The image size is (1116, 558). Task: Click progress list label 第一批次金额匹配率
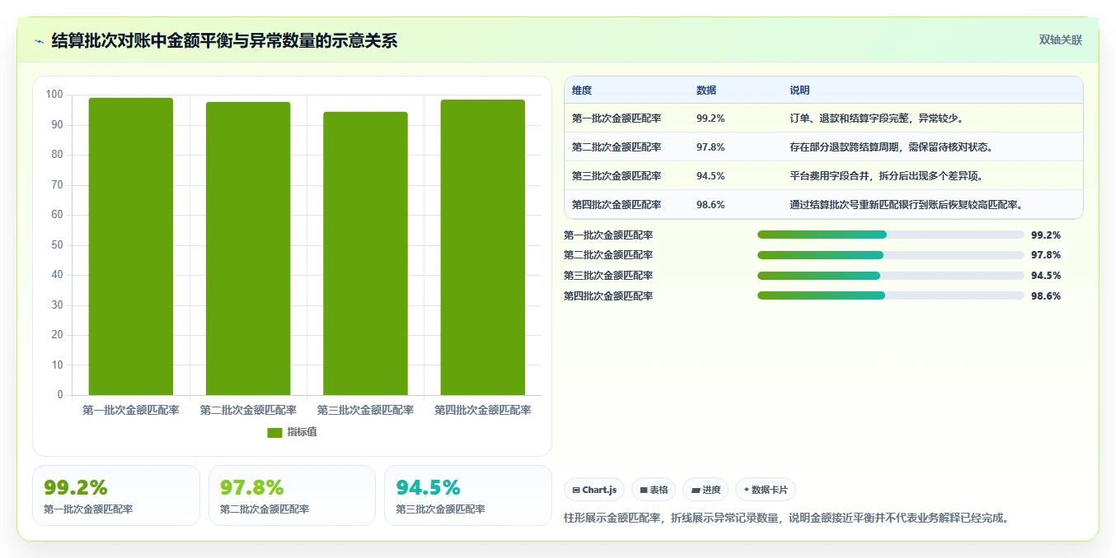coord(608,235)
